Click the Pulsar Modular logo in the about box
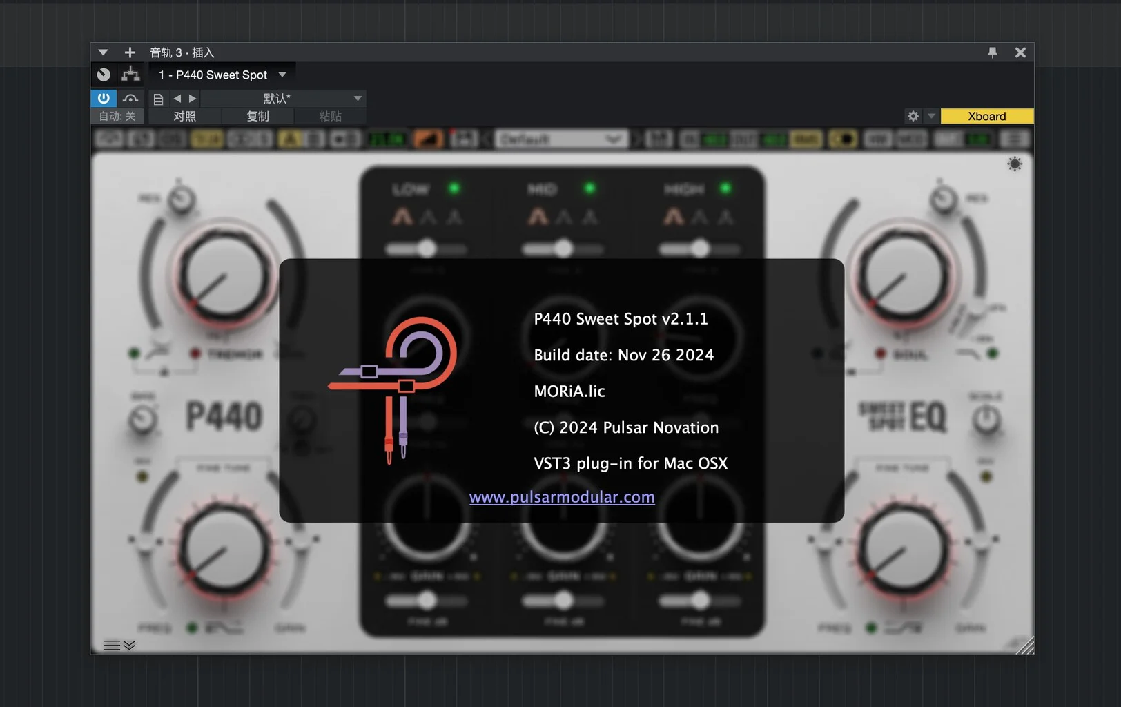 (393, 389)
